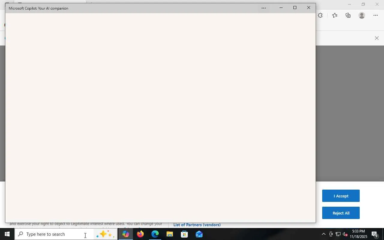Minimize the Microsoft Copilot window
The width and height of the screenshot is (384, 240).
tap(281, 8)
